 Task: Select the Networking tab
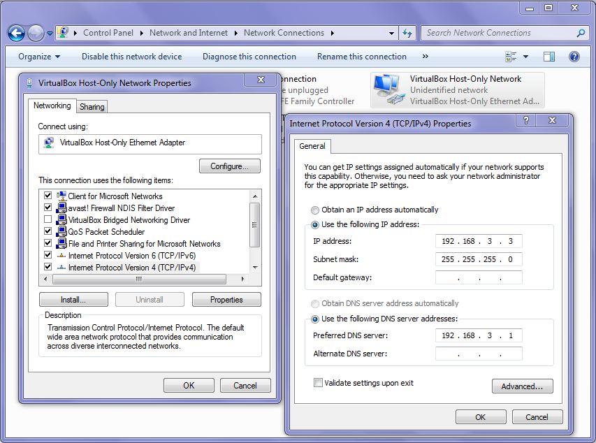[52, 106]
